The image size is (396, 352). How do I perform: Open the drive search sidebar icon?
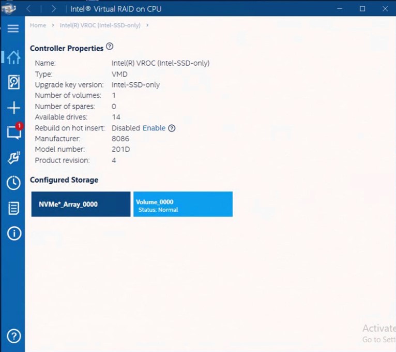point(13,82)
